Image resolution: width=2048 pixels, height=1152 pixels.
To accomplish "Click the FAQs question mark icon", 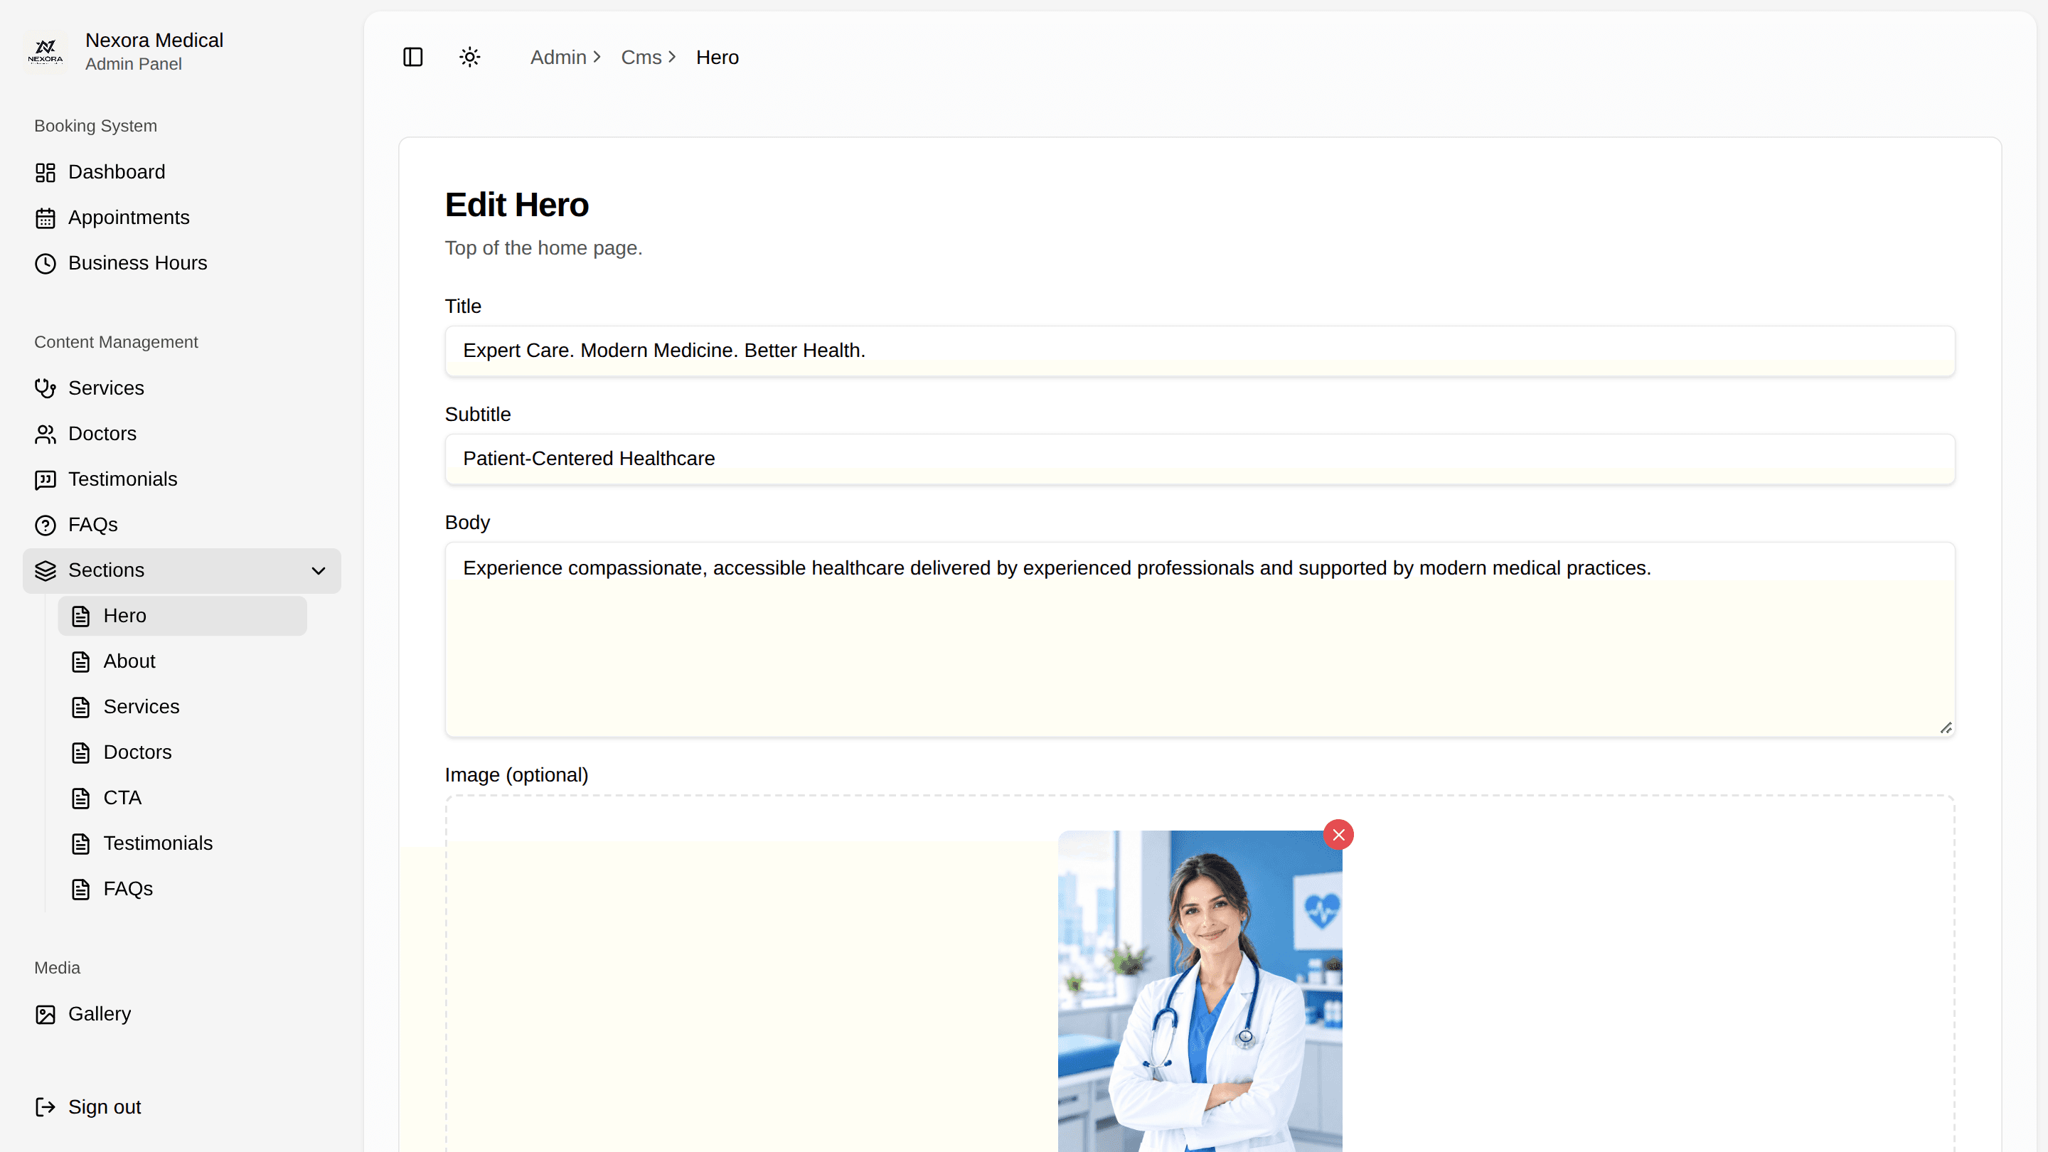I will pyautogui.click(x=46, y=525).
